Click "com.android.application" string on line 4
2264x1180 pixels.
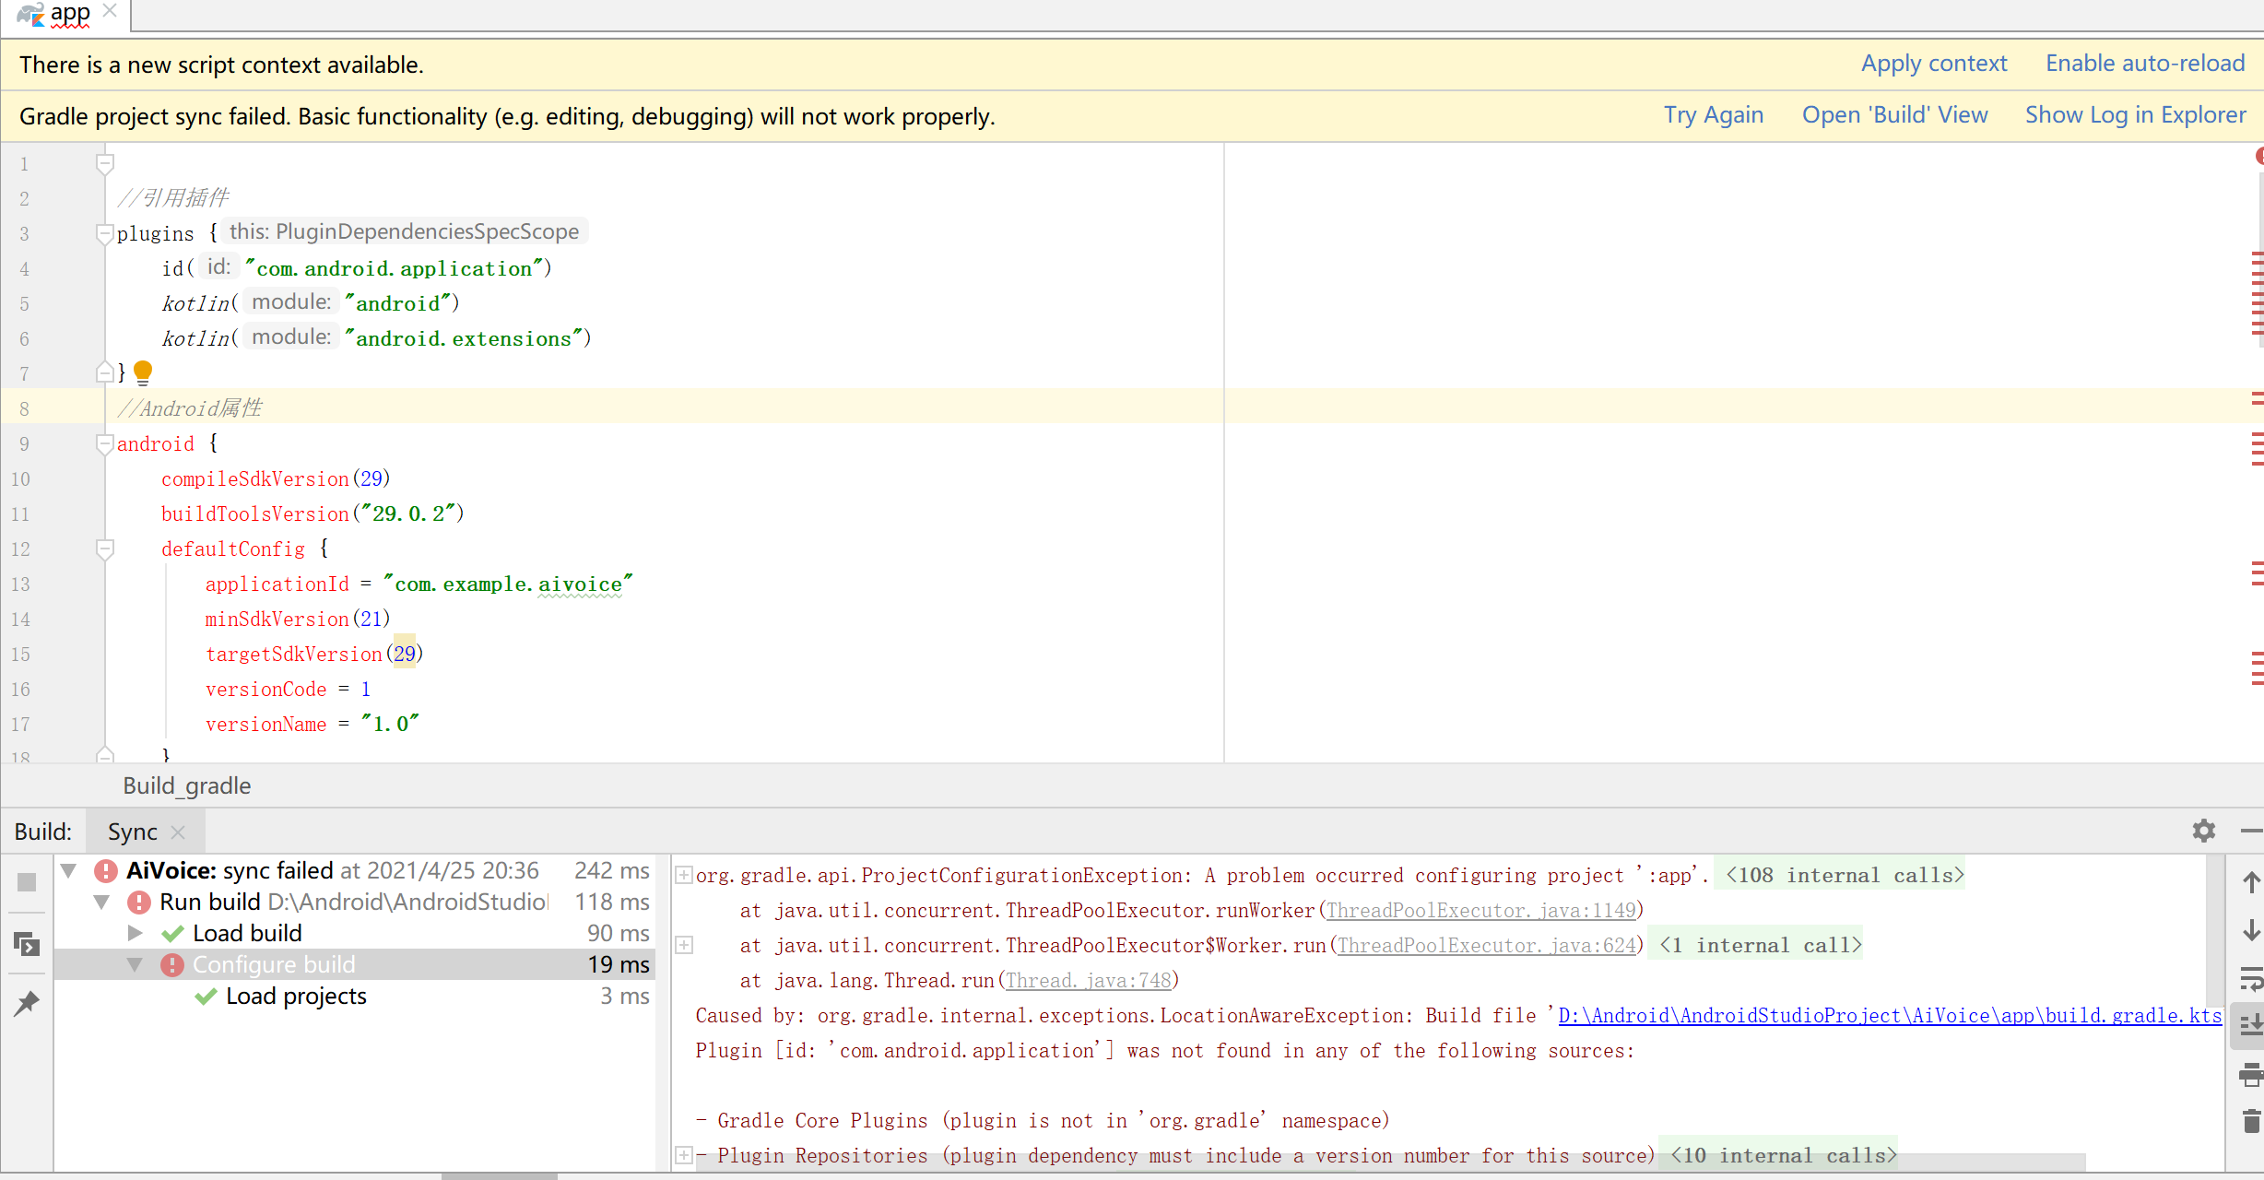(x=395, y=268)
